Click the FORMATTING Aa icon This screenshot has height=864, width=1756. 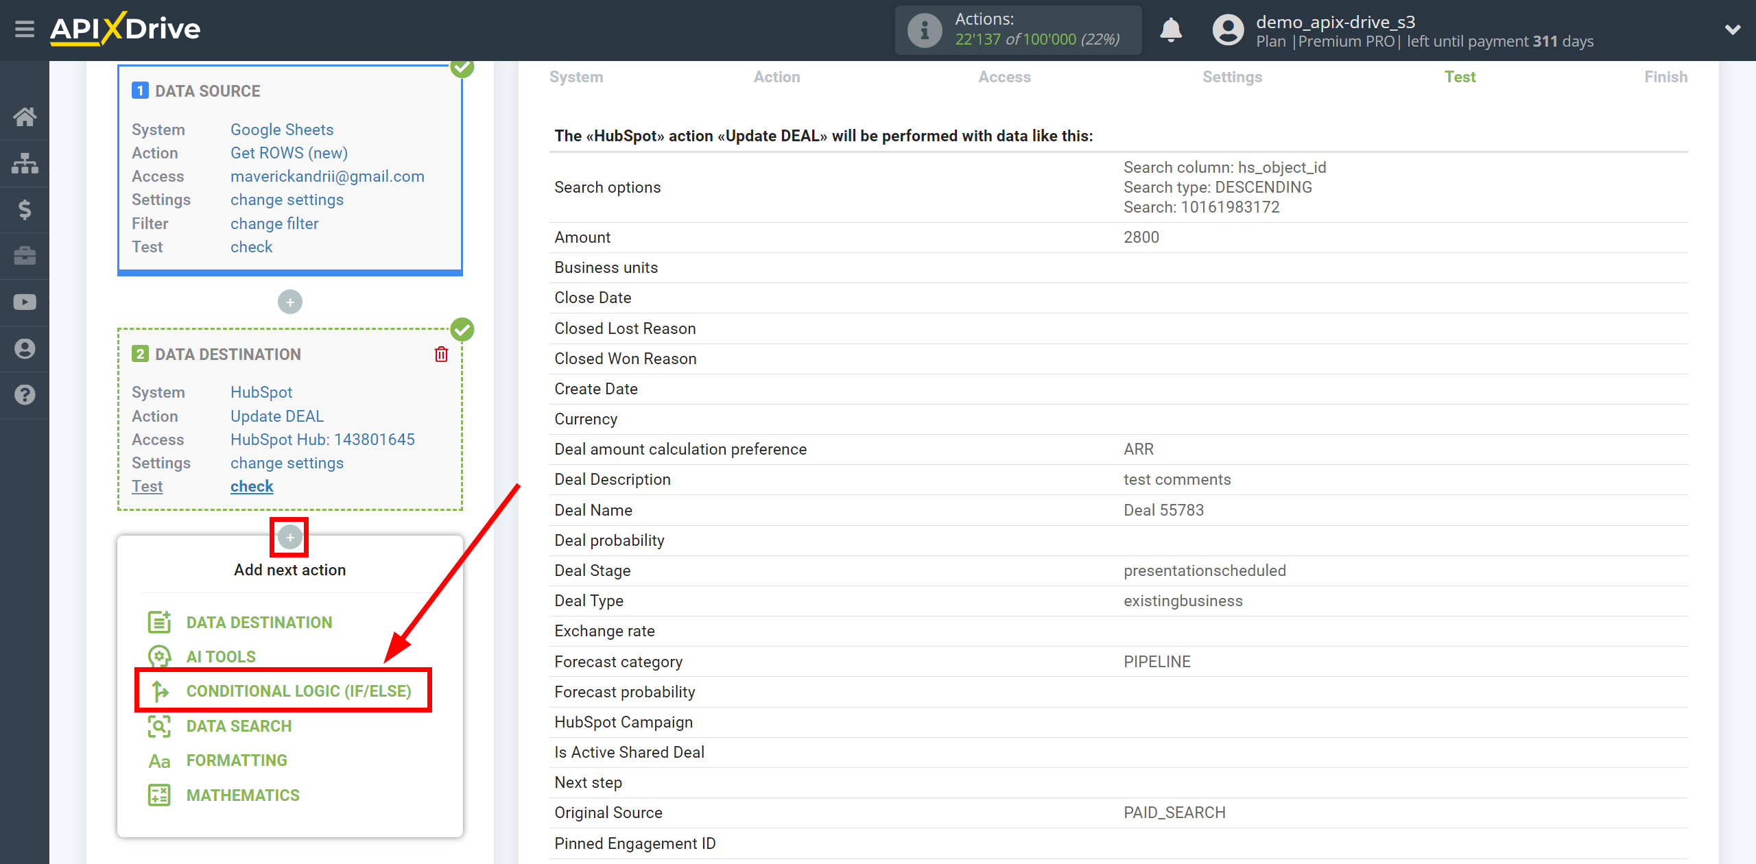[159, 760]
